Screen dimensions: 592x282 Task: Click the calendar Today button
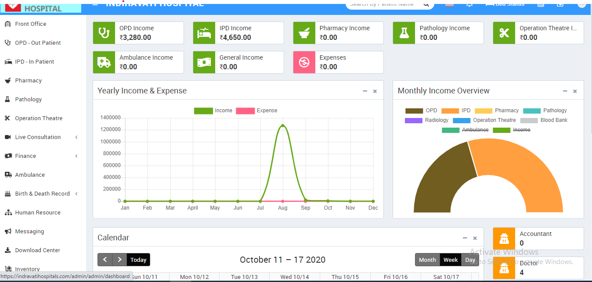138,260
